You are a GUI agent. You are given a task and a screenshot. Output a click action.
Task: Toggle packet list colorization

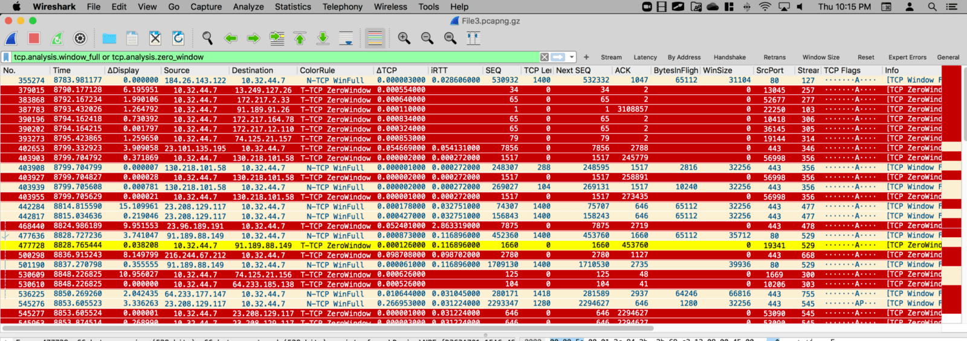tap(375, 39)
